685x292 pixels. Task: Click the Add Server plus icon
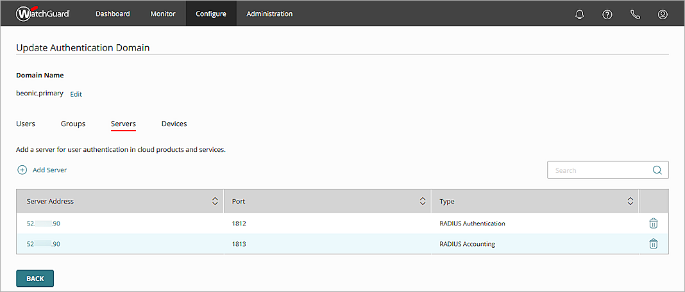point(22,170)
